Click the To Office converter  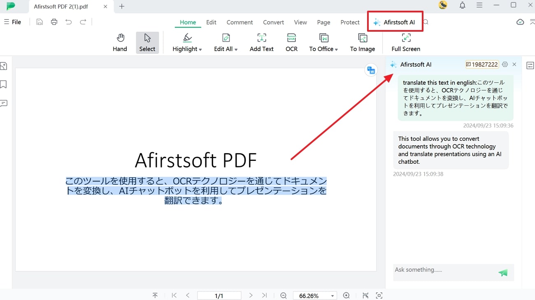click(x=321, y=43)
